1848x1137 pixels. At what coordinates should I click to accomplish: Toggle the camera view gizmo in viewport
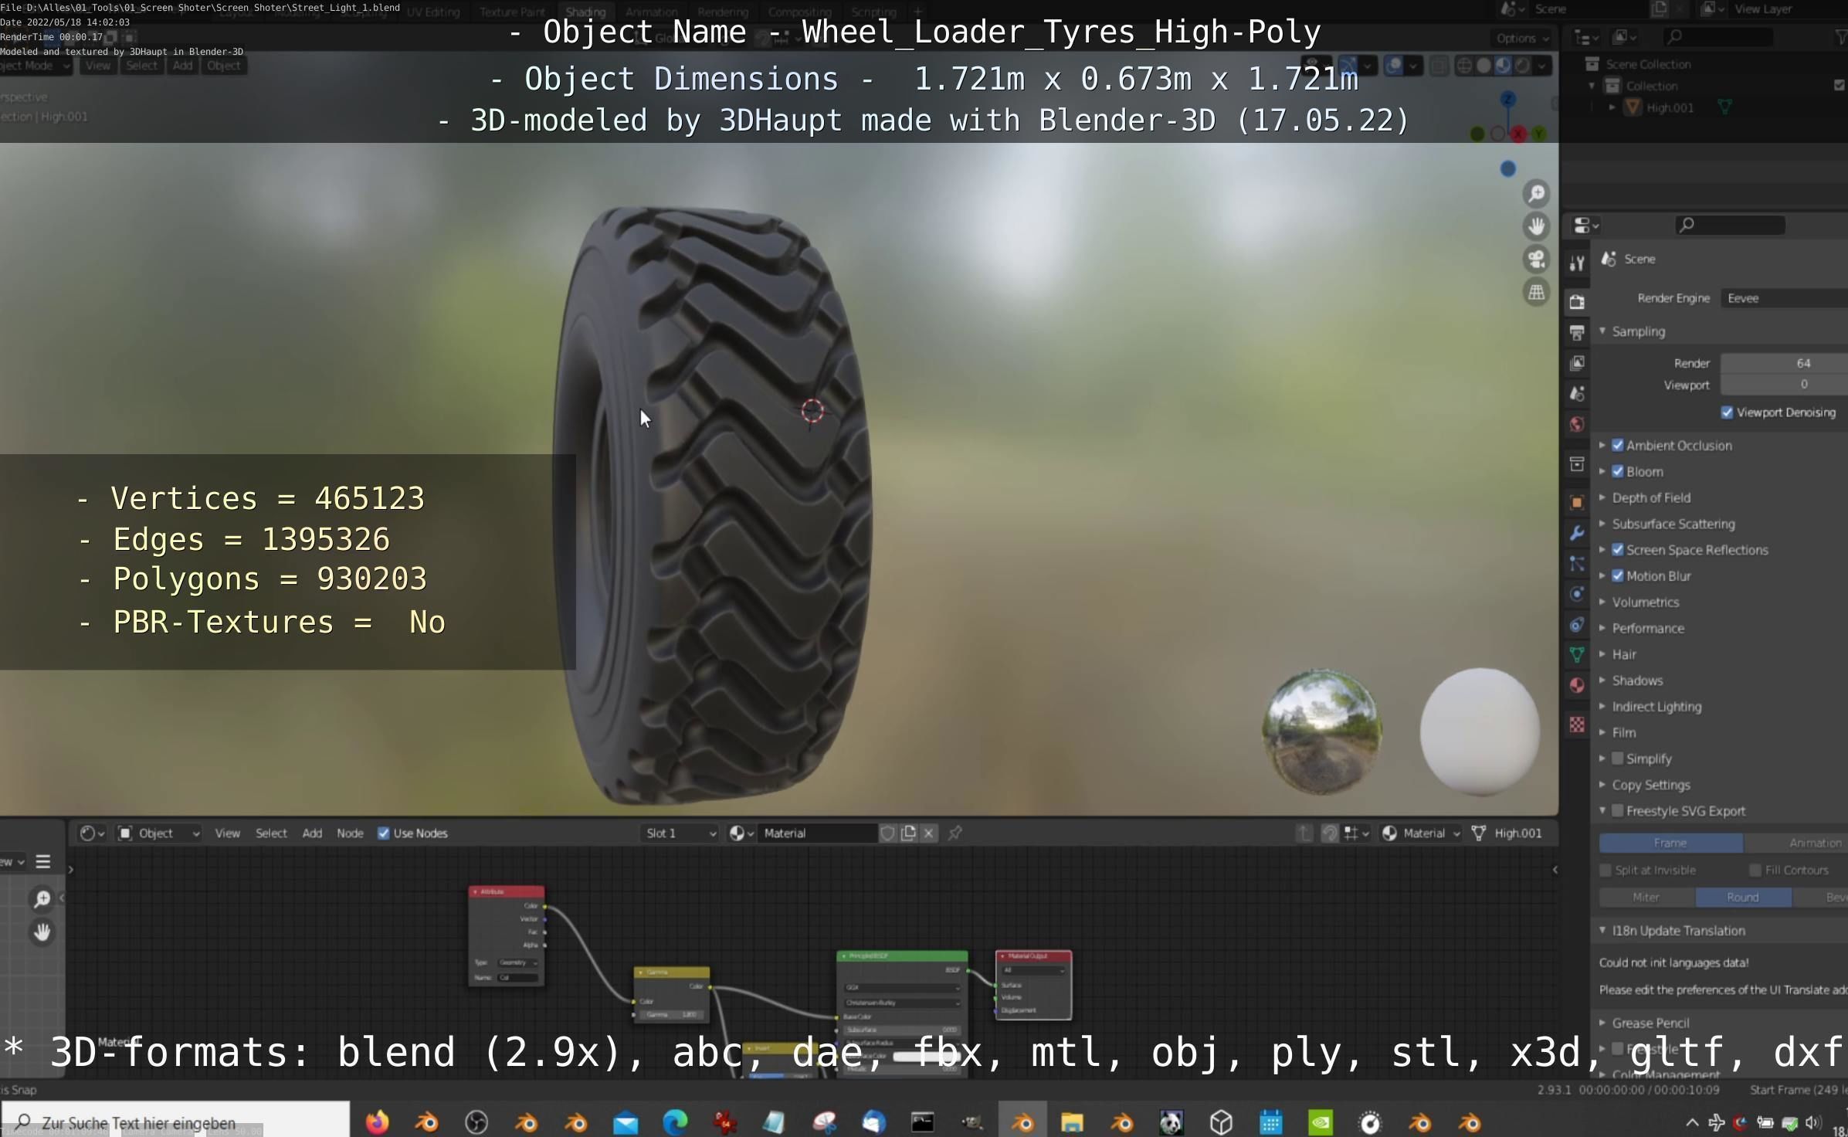point(1537,260)
